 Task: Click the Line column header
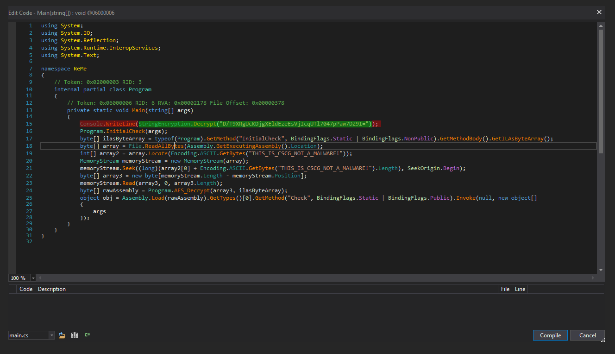click(x=520, y=289)
